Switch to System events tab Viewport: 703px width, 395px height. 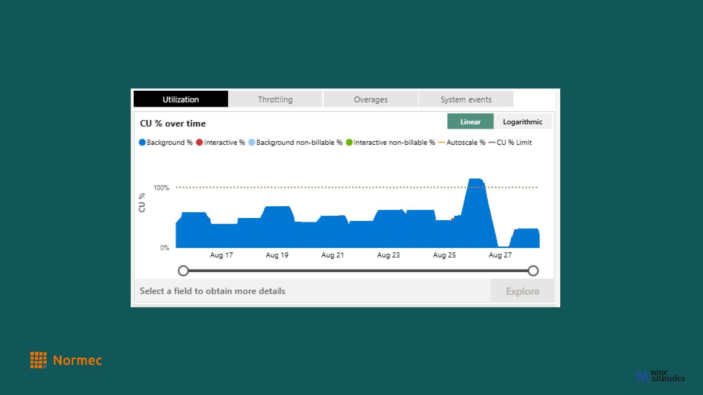point(466,99)
